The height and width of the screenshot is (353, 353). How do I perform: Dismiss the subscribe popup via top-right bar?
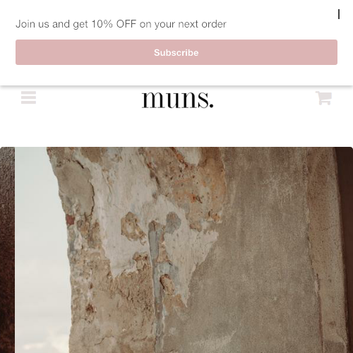point(339,14)
